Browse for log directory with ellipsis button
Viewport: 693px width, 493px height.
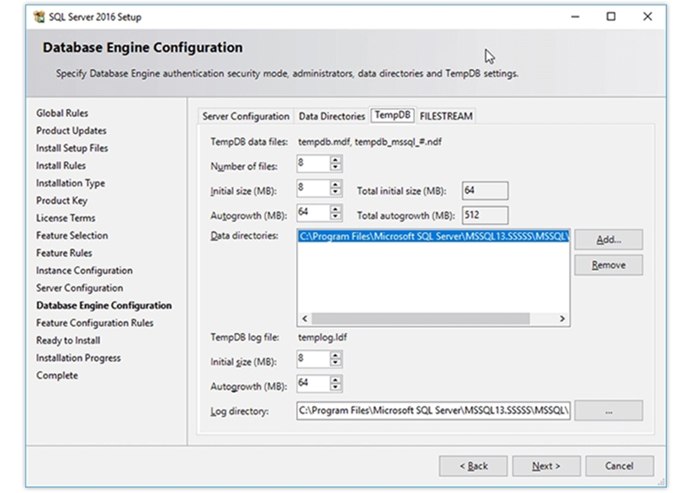(608, 411)
